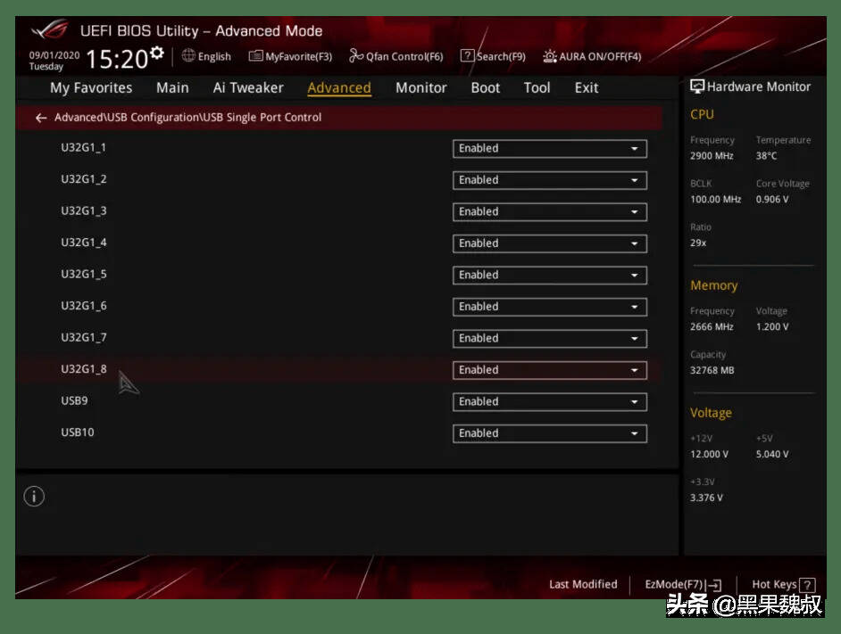
Task: Click the Hot Keys question mark icon
Action: (807, 585)
